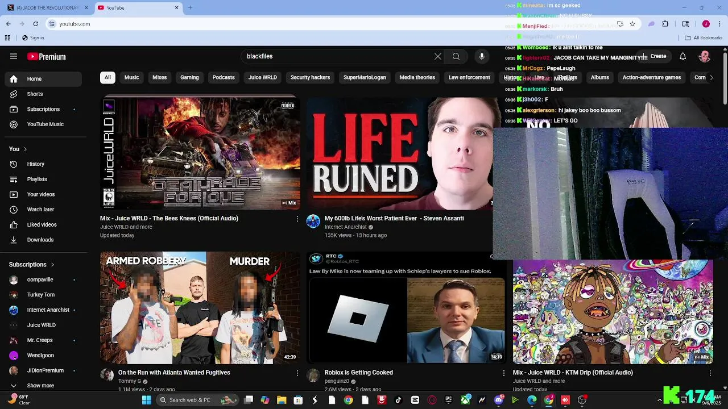Click the penguinz0 channel avatar
The height and width of the screenshot is (409, 728).
pyautogui.click(x=313, y=375)
